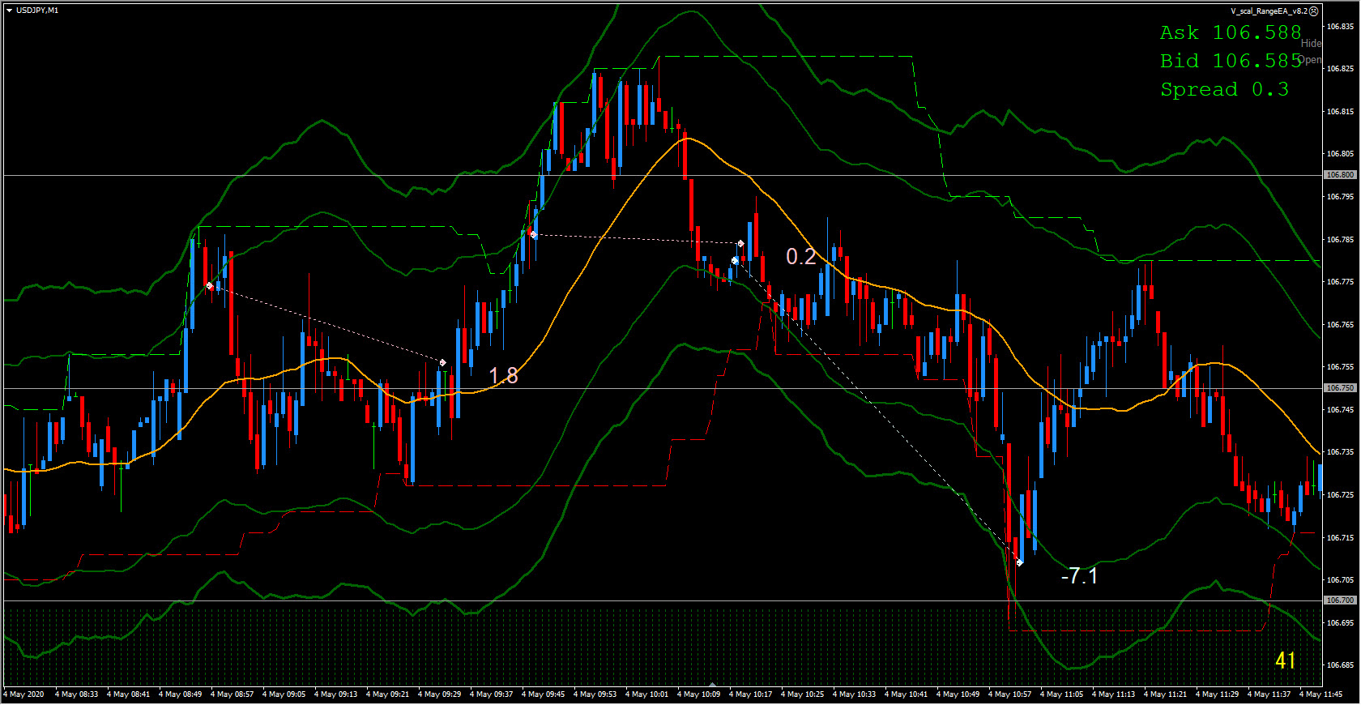Open the One Click Trading arrow beside USDJPY
1361x705 pixels.
point(9,11)
